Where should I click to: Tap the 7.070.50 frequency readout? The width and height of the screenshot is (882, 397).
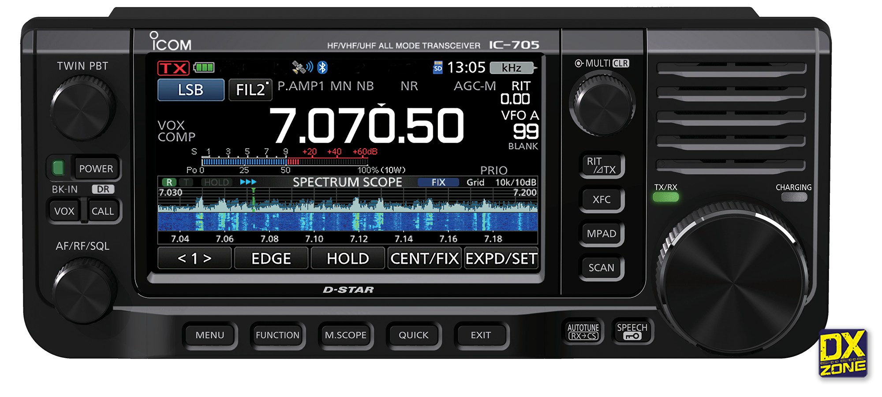click(x=367, y=126)
